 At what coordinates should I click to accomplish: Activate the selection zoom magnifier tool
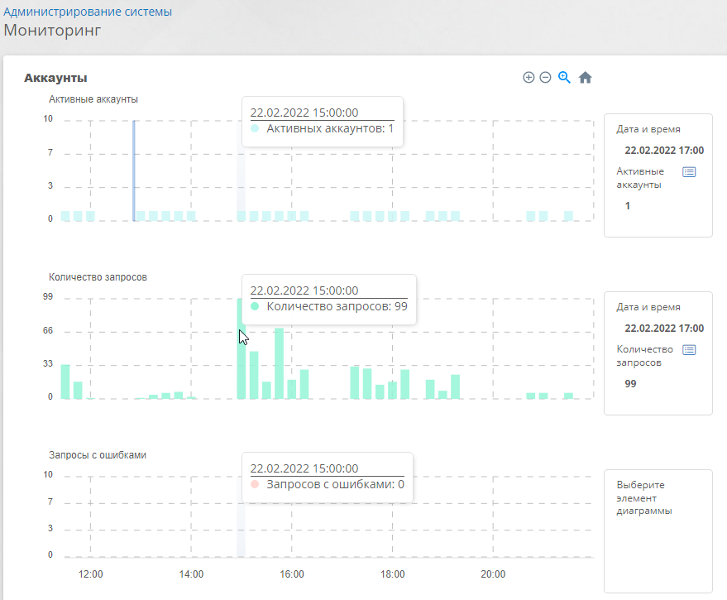[565, 78]
